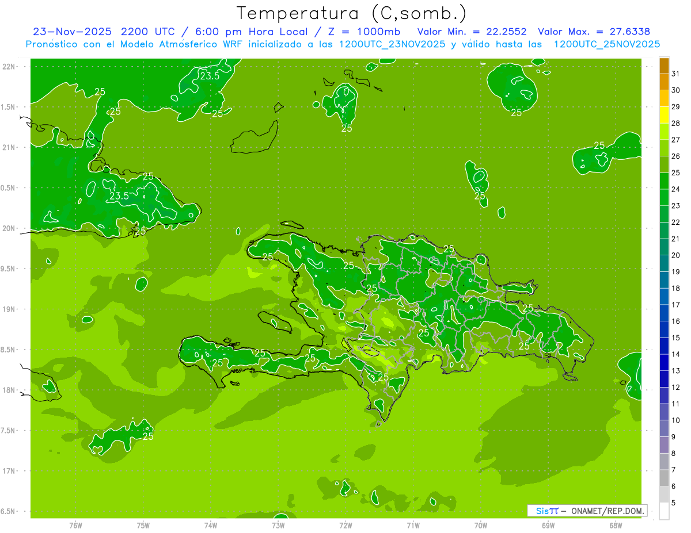Click the yellow swatch between 28 and 29
The width and height of the screenshot is (691, 533).
pos(664,115)
